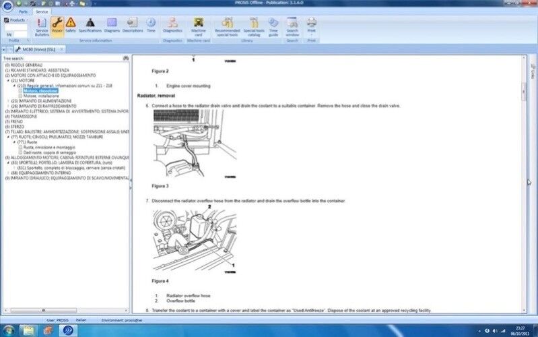
Task: Open the Products dropdown in Profile
Action: (16, 20)
